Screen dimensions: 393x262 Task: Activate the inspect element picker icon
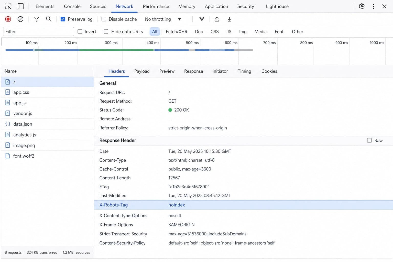(x=8, y=6)
